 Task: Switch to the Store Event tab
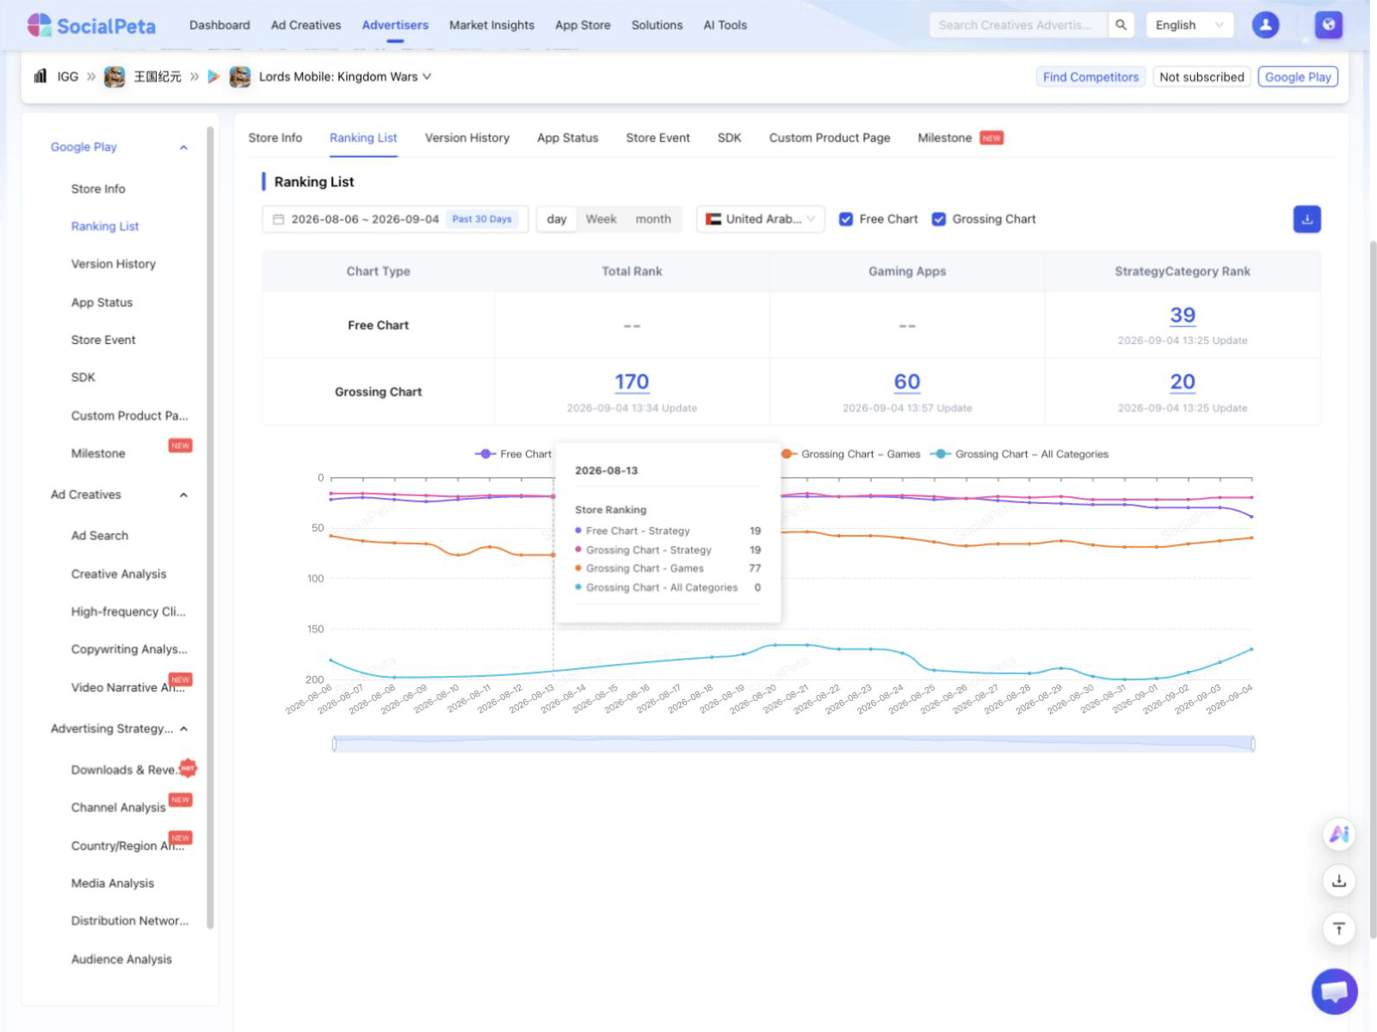(658, 138)
